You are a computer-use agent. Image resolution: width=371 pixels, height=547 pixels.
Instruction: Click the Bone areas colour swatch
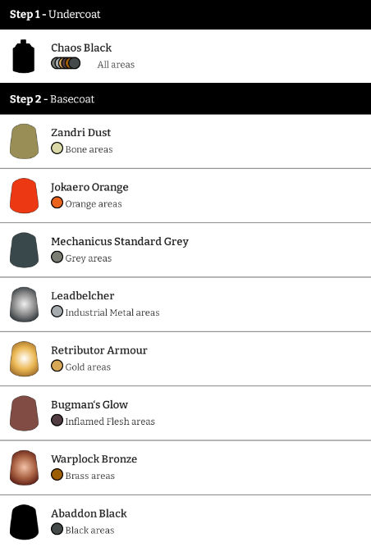[x=57, y=148]
